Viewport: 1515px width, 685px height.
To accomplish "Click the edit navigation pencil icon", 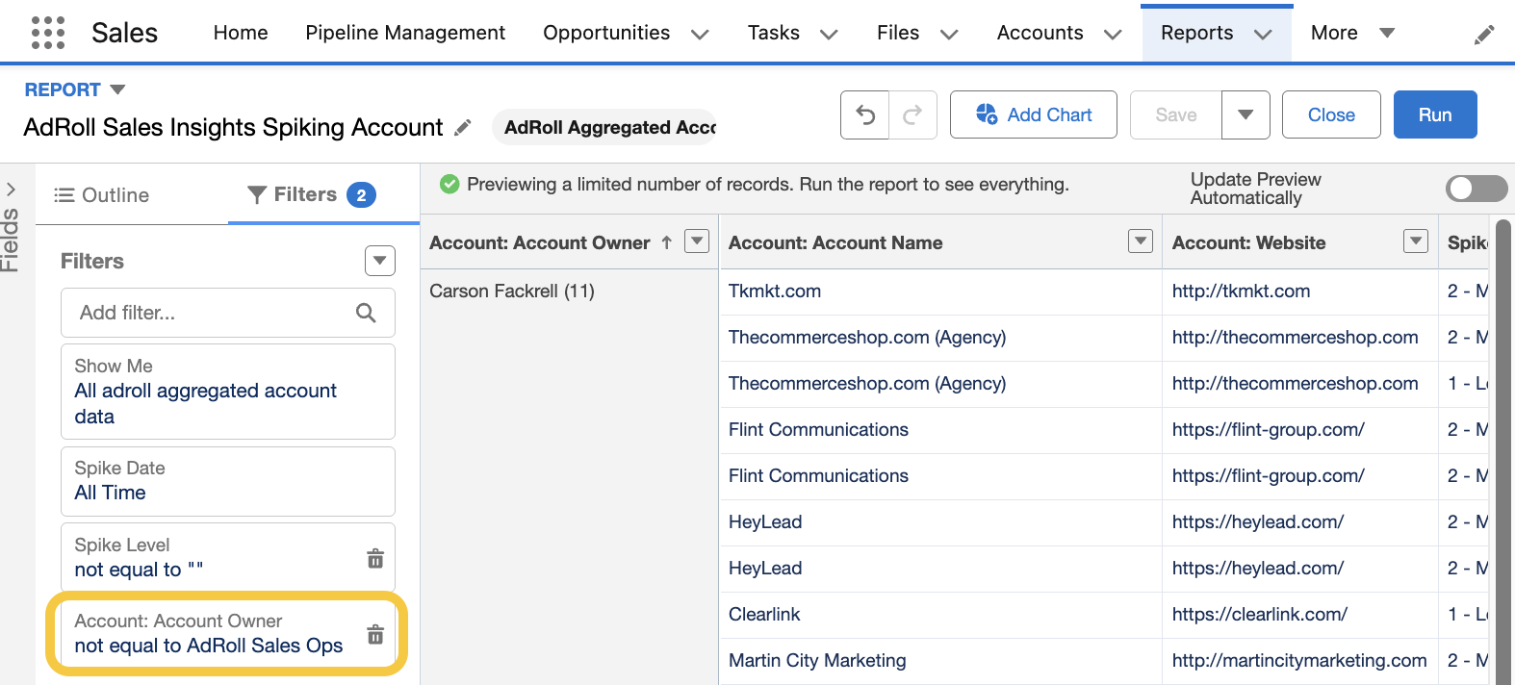I will [x=1484, y=35].
